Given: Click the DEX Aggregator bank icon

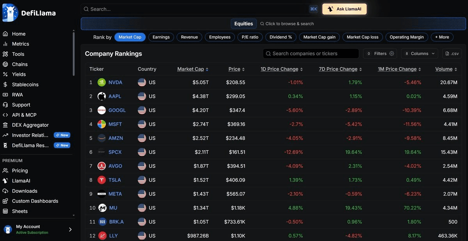Looking at the screenshot, I should click(5, 125).
